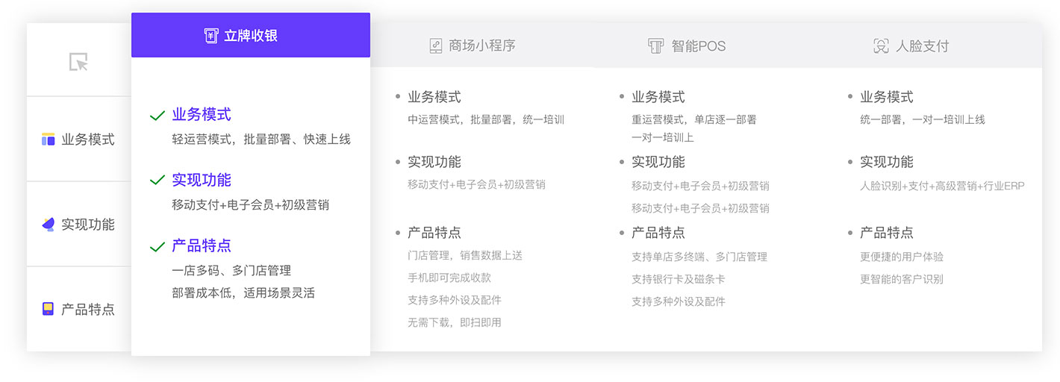The width and height of the screenshot is (1060, 382).
Task: Switch to the 人脸支付 tab
Action: point(922,46)
